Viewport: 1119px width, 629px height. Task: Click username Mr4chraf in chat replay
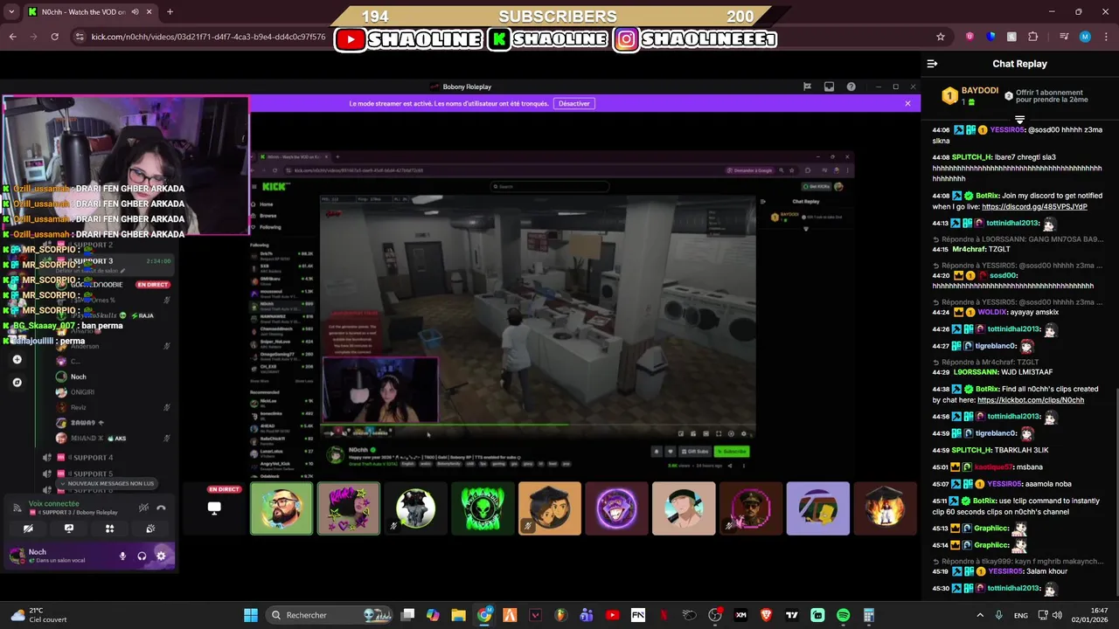(x=970, y=250)
